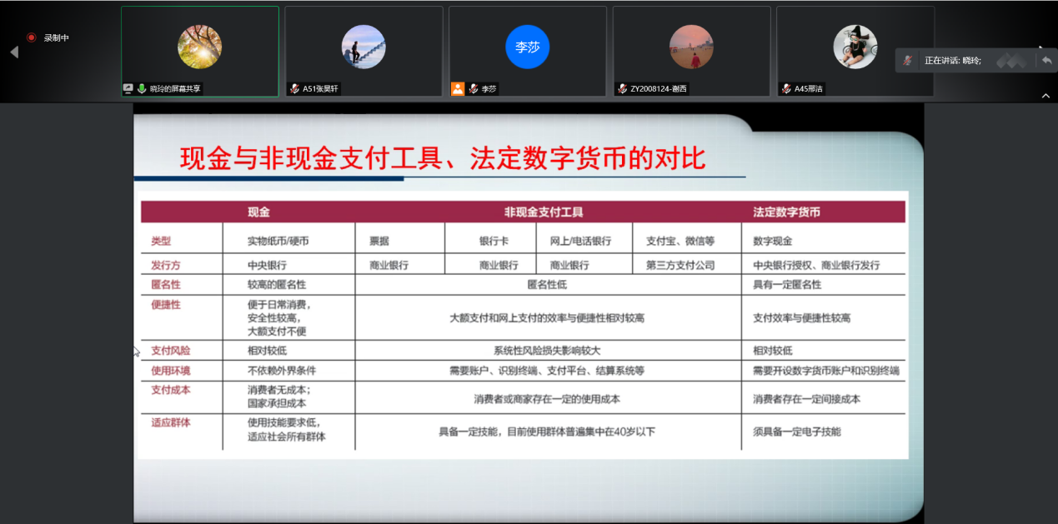Image resolution: width=1058 pixels, height=524 pixels.
Task: Click the green microphone icon for 晓玲
Action: pos(142,88)
